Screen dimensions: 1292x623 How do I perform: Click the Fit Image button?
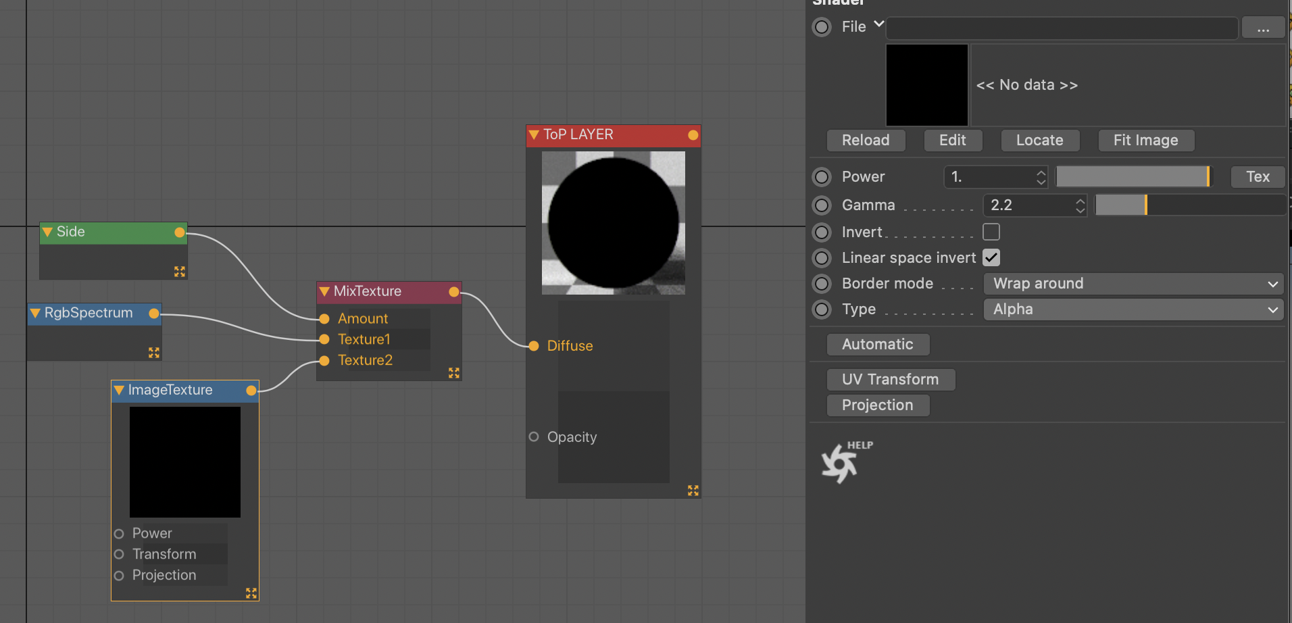point(1146,141)
